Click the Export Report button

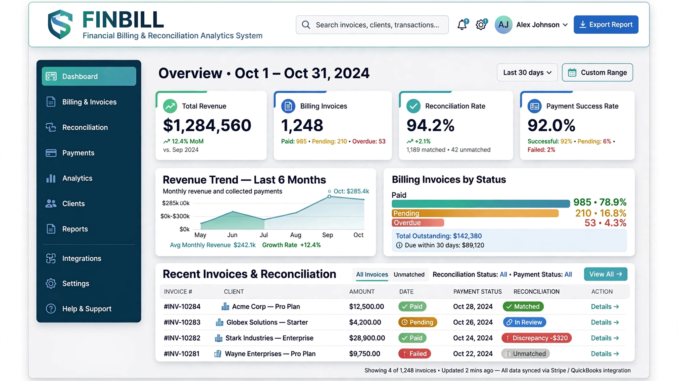coord(606,25)
